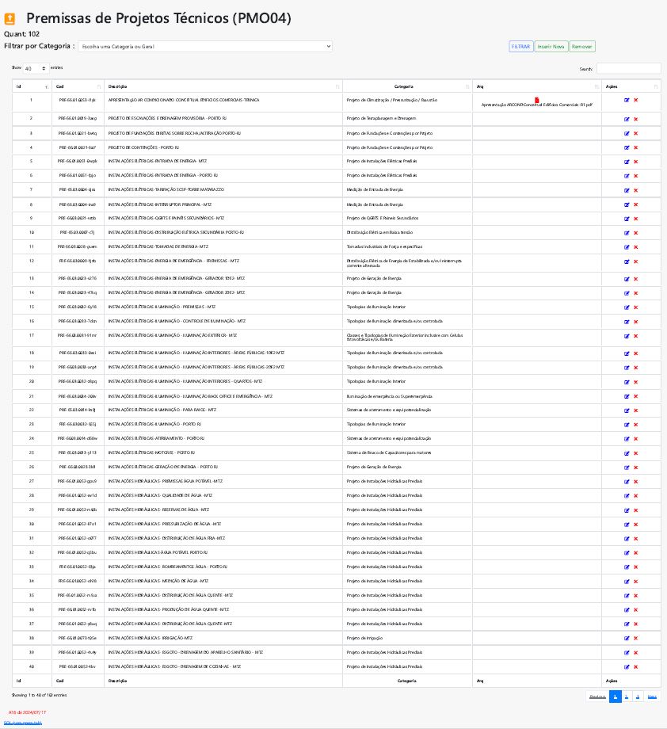Screen dimensions: 667x729
Task: Click the edit icon for row 38 Irrigação
Action: pyautogui.click(x=627, y=638)
